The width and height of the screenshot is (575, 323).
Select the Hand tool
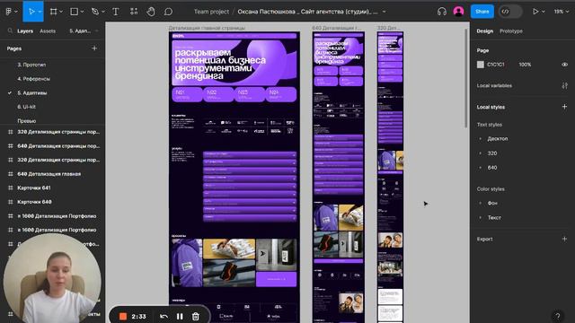pos(151,12)
